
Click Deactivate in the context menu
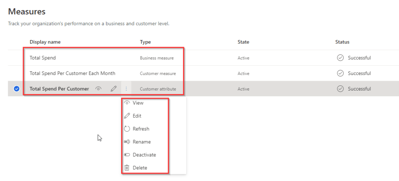pyautogui.click(x=144, y=155)
